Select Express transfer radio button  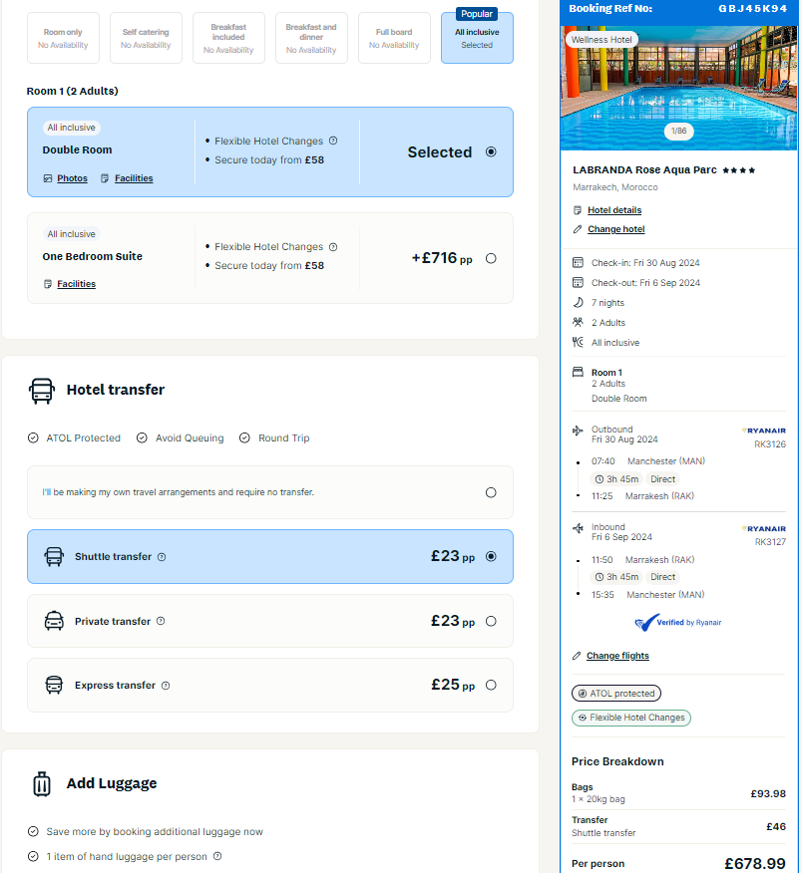coord(491,685)
